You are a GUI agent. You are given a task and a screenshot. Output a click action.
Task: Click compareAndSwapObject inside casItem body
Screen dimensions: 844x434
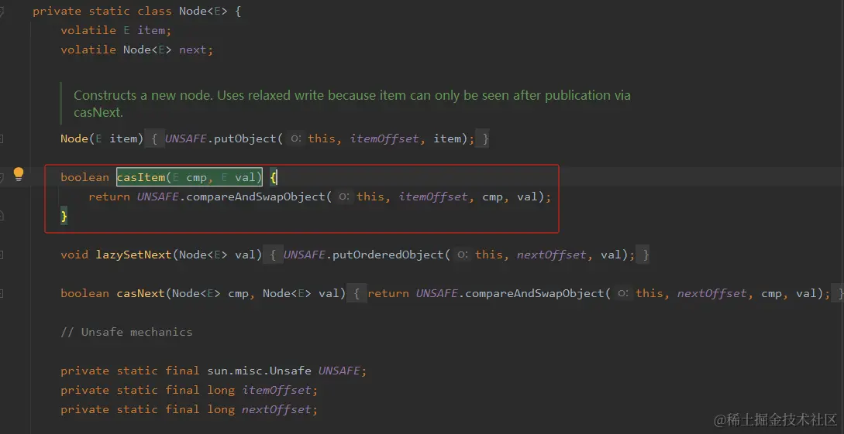pyautogui.click(x=255, y=196)
